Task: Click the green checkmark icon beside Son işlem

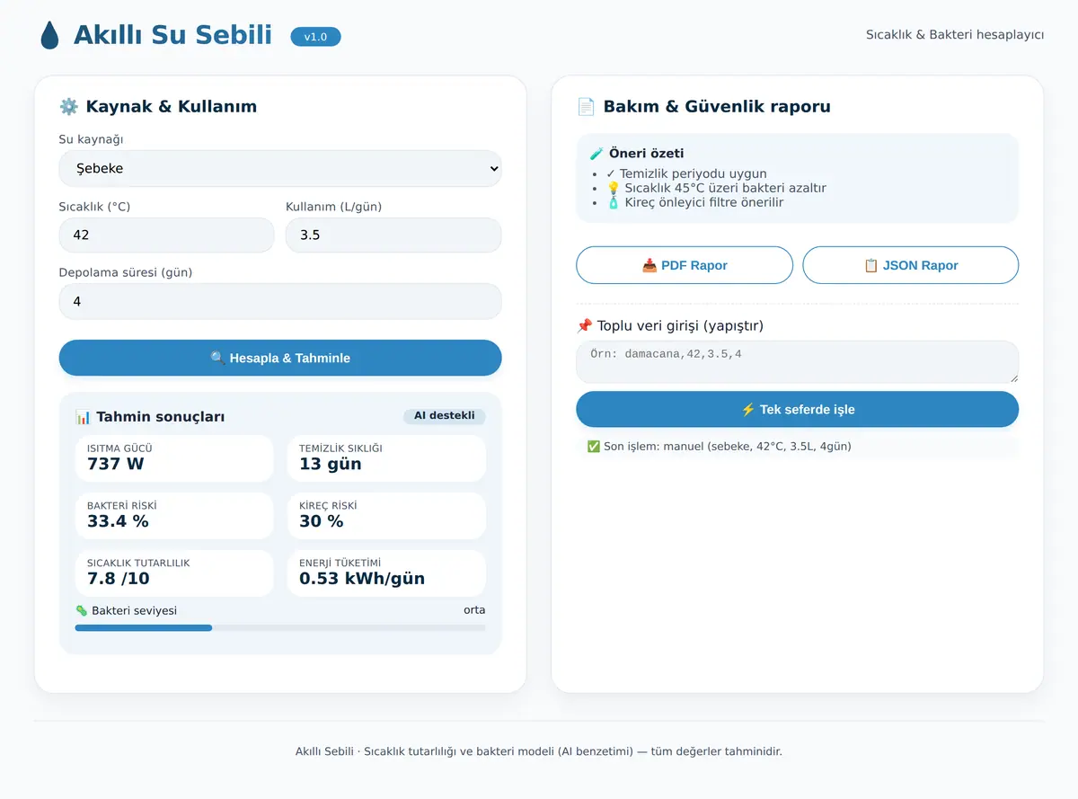Action: (593, 447)
